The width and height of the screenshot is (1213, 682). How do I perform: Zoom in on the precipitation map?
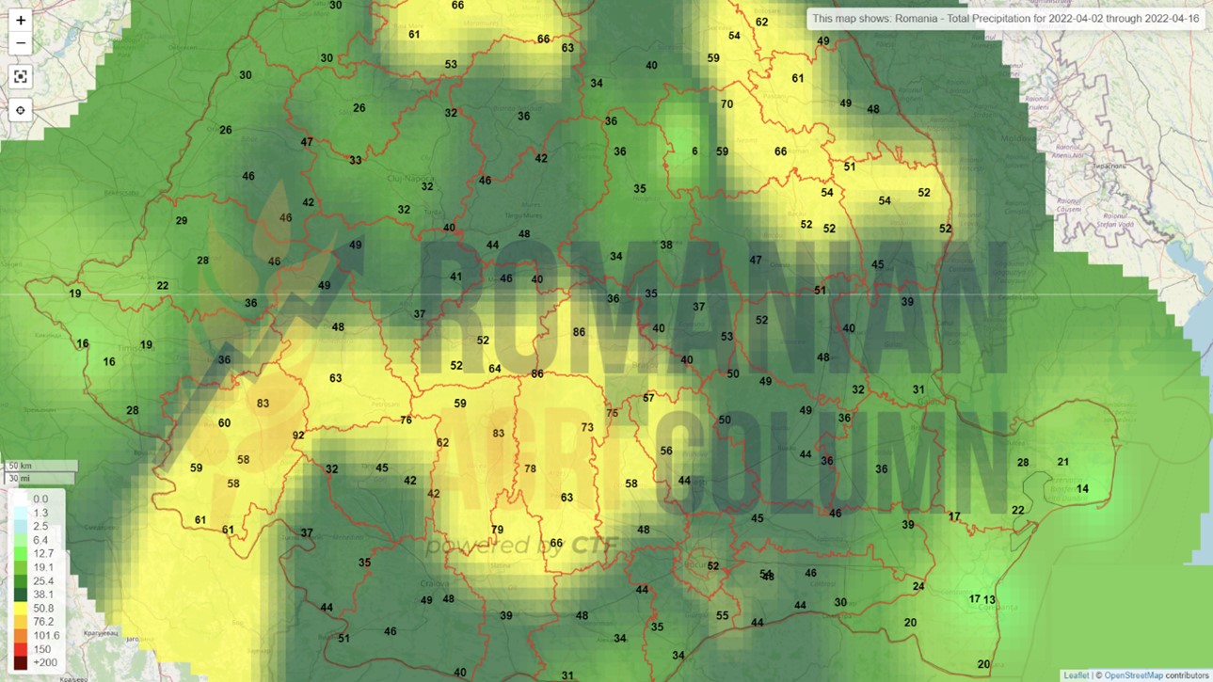21,20
